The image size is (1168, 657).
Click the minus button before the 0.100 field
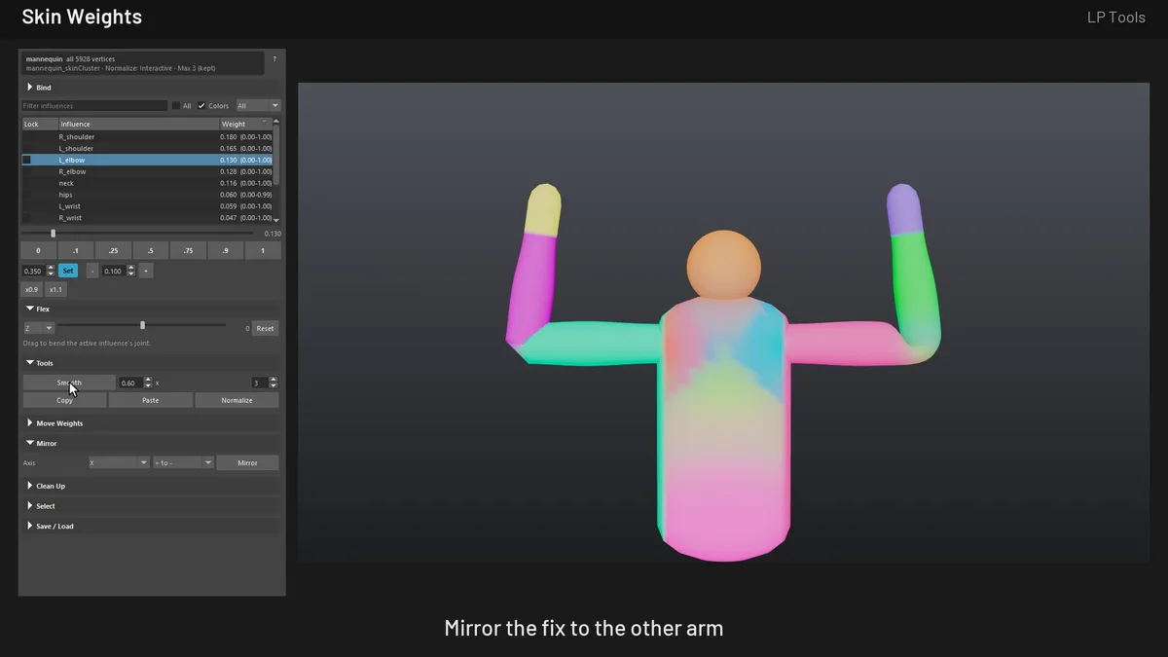(92, 271)
